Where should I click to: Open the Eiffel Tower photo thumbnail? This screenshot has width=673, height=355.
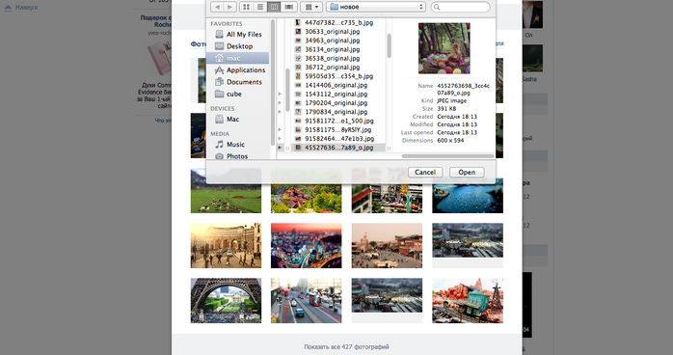click(x=226, y=300)
